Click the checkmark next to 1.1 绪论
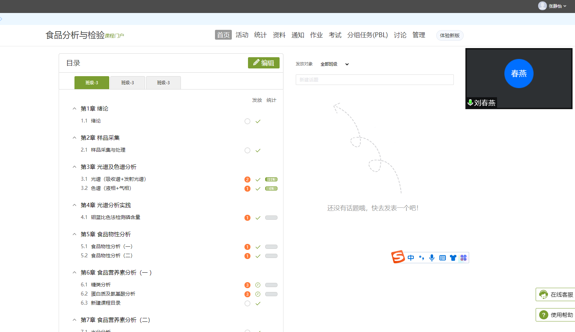The image size is (575, 332). 258,121
